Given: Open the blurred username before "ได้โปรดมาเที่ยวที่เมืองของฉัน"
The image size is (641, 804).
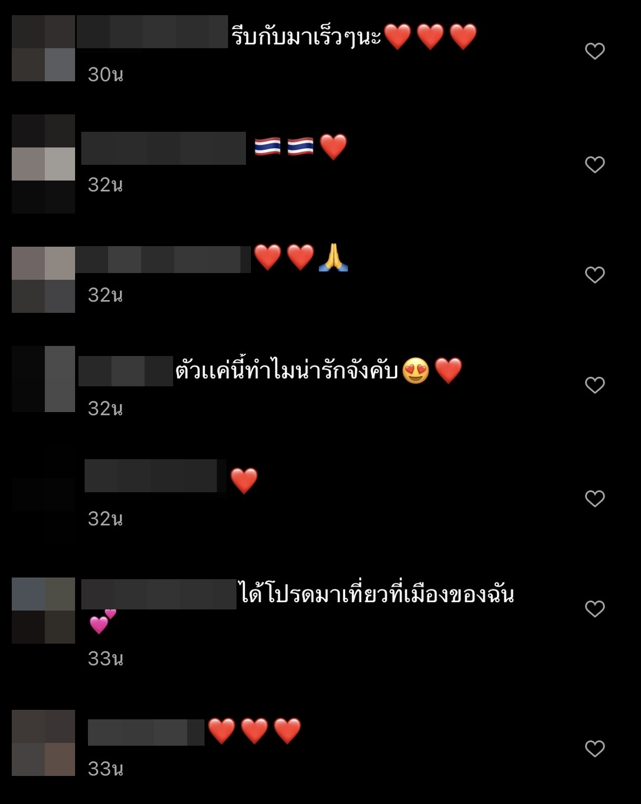Looking at the screenshot, I should tap(159, 594).
